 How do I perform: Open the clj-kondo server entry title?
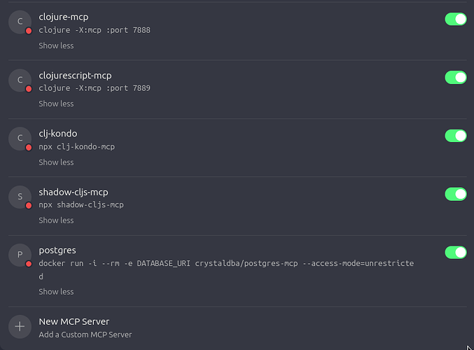click(x=58, y=133)
